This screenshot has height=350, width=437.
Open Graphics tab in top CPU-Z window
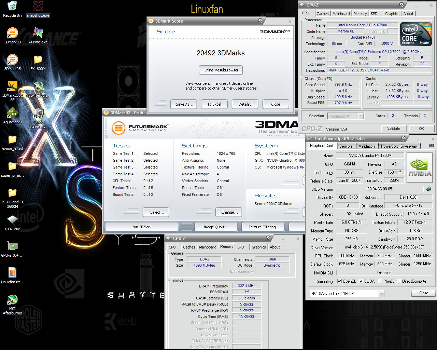(x=392, y=14)
